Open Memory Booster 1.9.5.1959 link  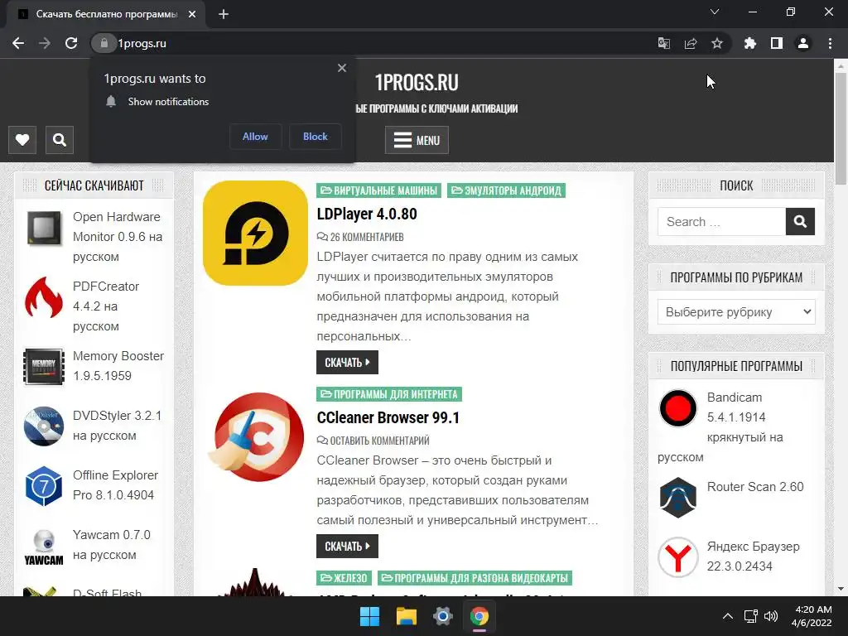click(x=118, y=366)
